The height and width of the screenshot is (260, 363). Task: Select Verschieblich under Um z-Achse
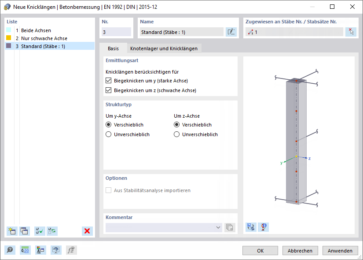176,125
